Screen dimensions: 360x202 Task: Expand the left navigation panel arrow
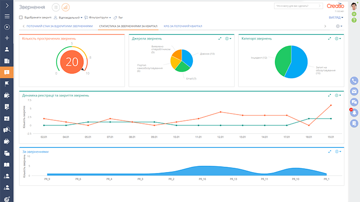pyautogui.click(x=7, y=6)
